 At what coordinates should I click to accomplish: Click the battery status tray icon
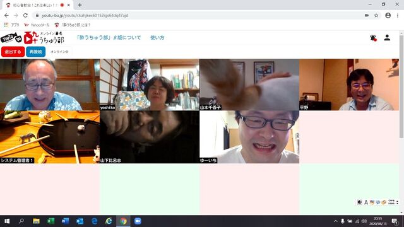[350, 221]
